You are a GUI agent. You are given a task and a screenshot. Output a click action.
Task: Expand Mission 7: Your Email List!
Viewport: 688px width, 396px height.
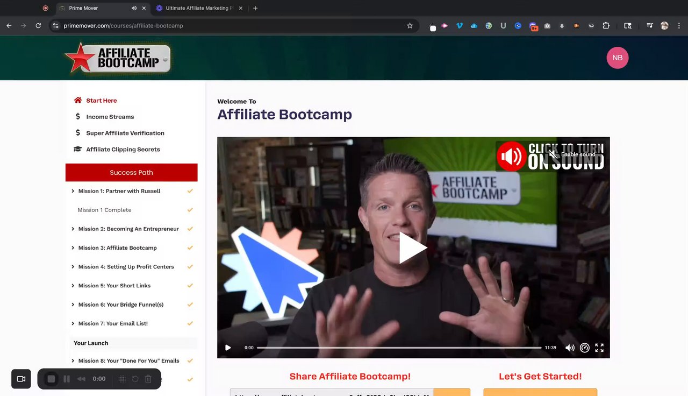(x=73, y=323)
